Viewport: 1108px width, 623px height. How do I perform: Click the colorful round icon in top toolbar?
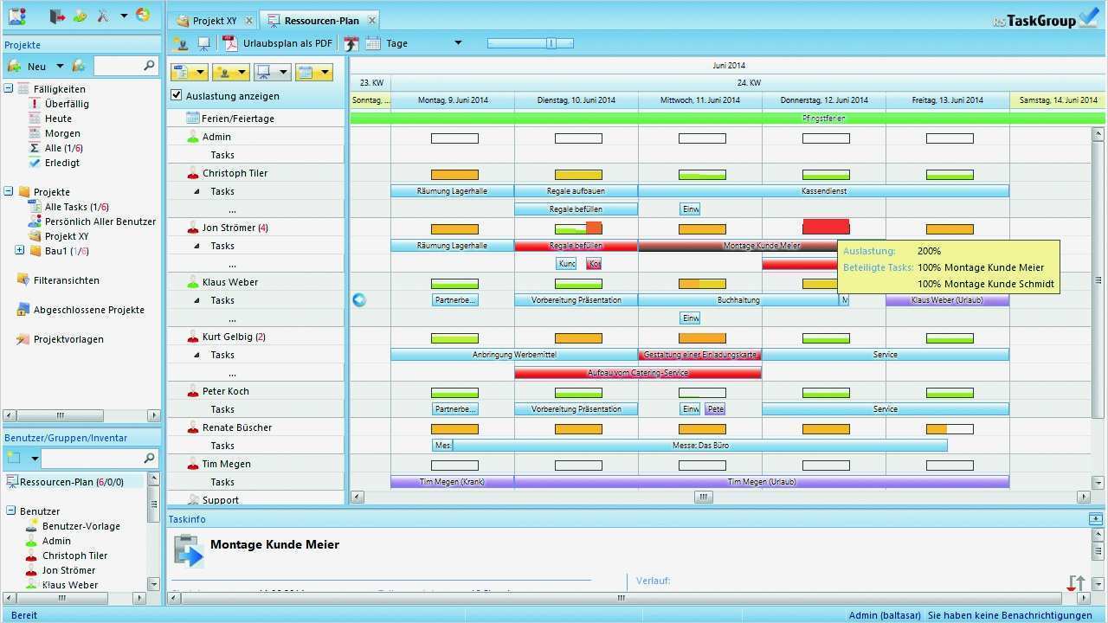(x=143, y=16)
